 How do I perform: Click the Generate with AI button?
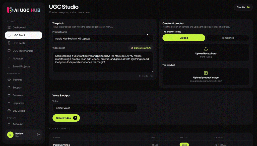pos(141,48)
